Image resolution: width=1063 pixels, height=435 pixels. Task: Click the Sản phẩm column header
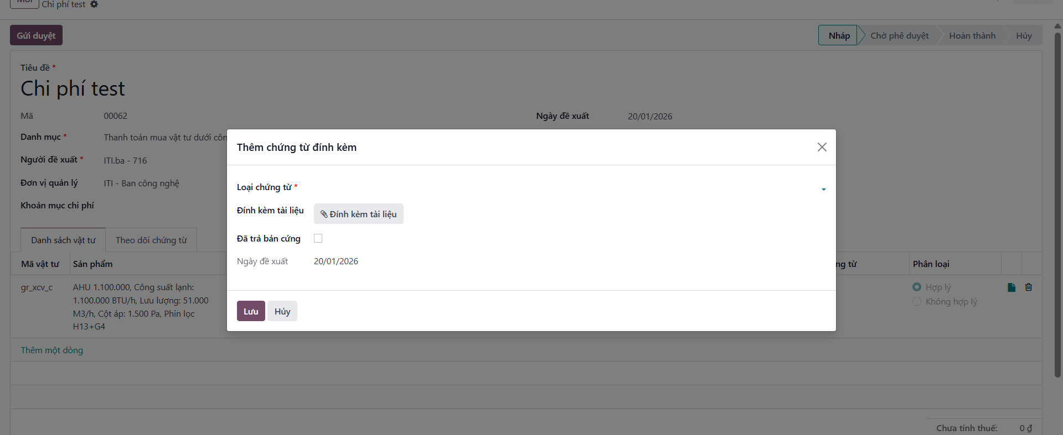92,264
